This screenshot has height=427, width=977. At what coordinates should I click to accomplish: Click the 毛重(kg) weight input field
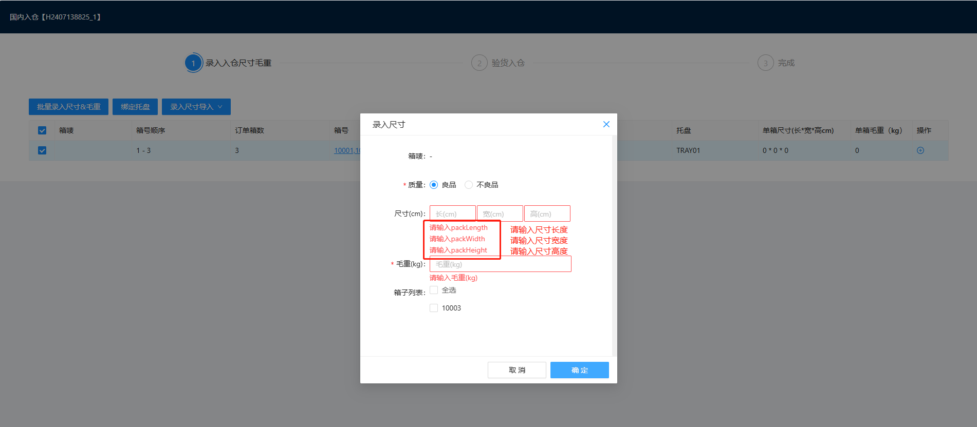[500, 264]
